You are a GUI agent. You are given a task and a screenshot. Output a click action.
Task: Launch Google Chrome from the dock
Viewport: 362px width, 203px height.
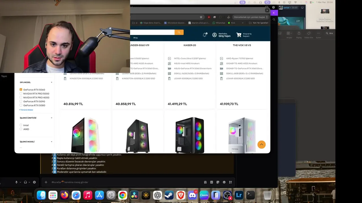(x=122, y=195)
